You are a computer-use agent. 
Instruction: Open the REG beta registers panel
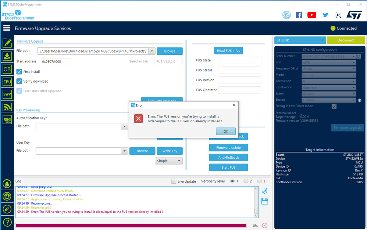[x=7, y=120]
